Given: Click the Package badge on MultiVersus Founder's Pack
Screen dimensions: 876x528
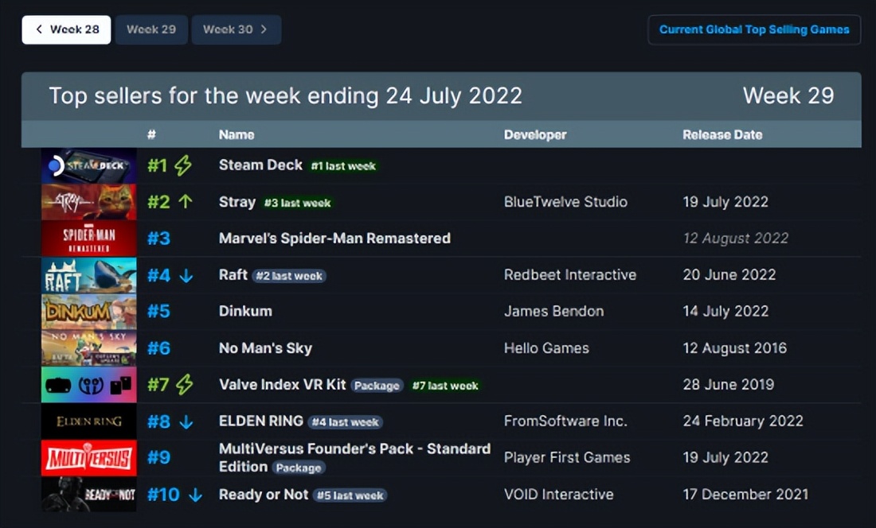Looking at the screenshot, I should [x=299, y=468].
